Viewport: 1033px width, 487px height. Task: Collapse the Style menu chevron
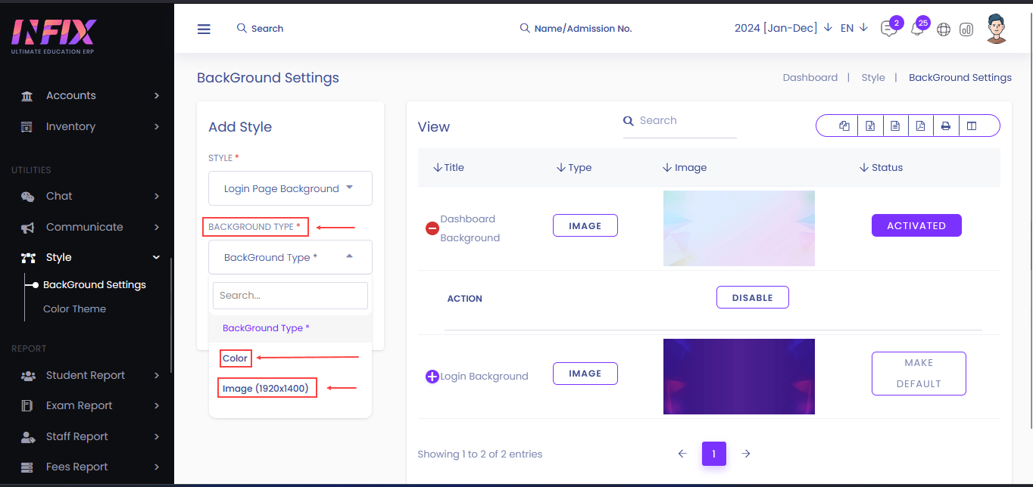(x=157, y=258)
